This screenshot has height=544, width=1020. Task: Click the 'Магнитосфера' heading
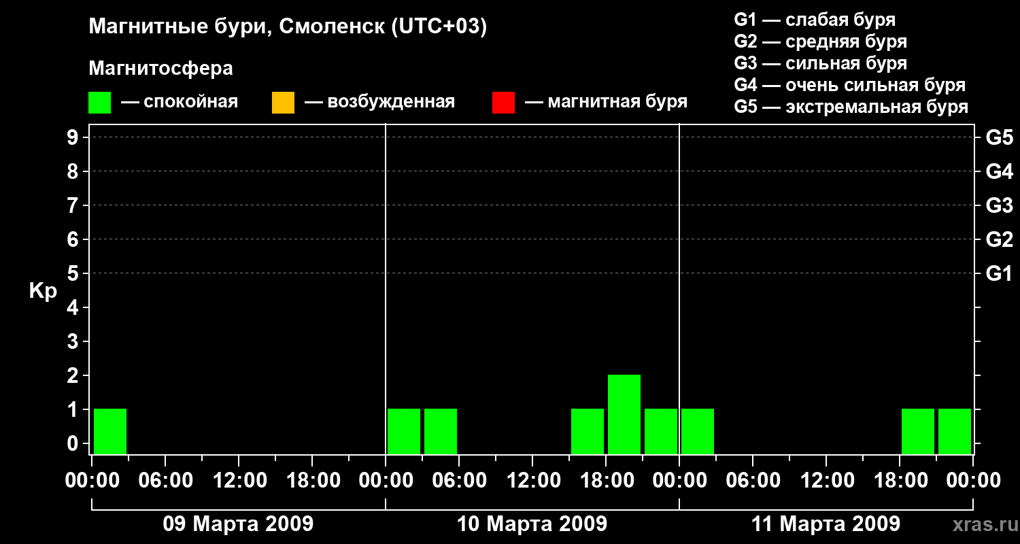click(160, 69)
